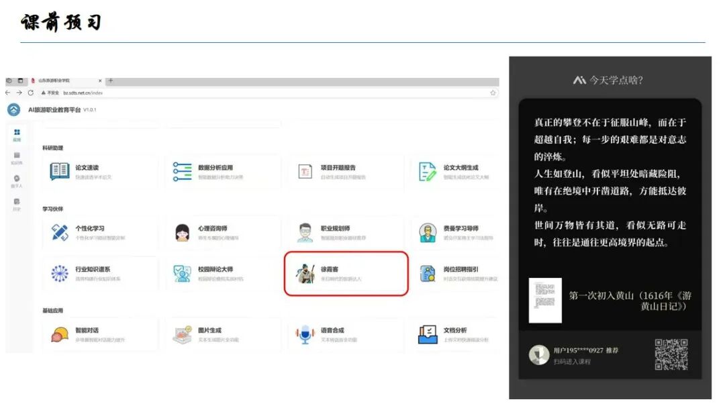Open the white course thumbnail on the dark card
Image resolution: width=725 pixels, height=406 pixels.
[x=545, y=301]
